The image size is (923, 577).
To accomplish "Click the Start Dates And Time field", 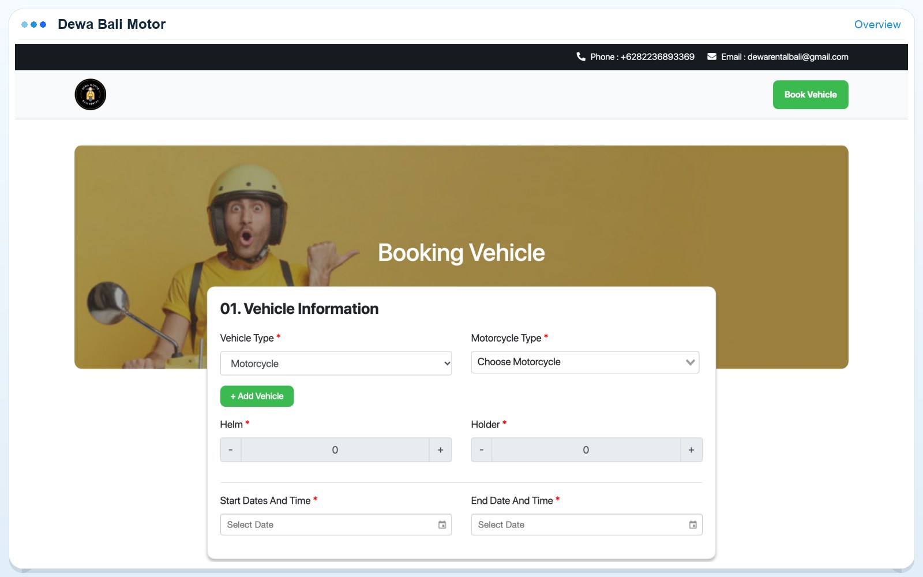I will (336, 524).
